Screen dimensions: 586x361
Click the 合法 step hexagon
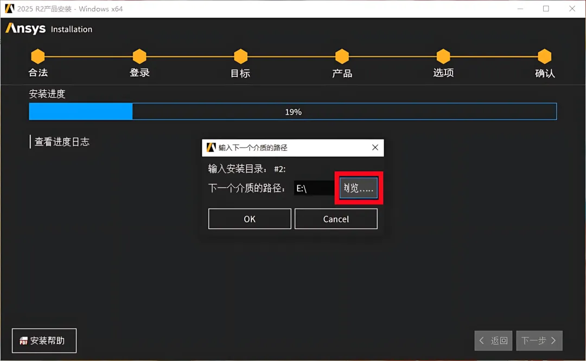coord(38,56)
